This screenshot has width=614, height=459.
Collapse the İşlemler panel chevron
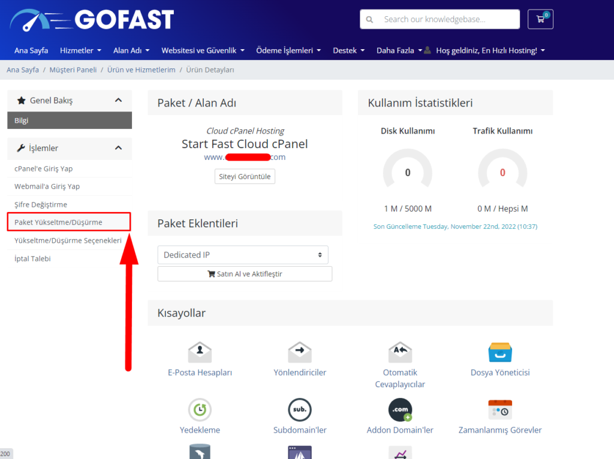point(118,148)
